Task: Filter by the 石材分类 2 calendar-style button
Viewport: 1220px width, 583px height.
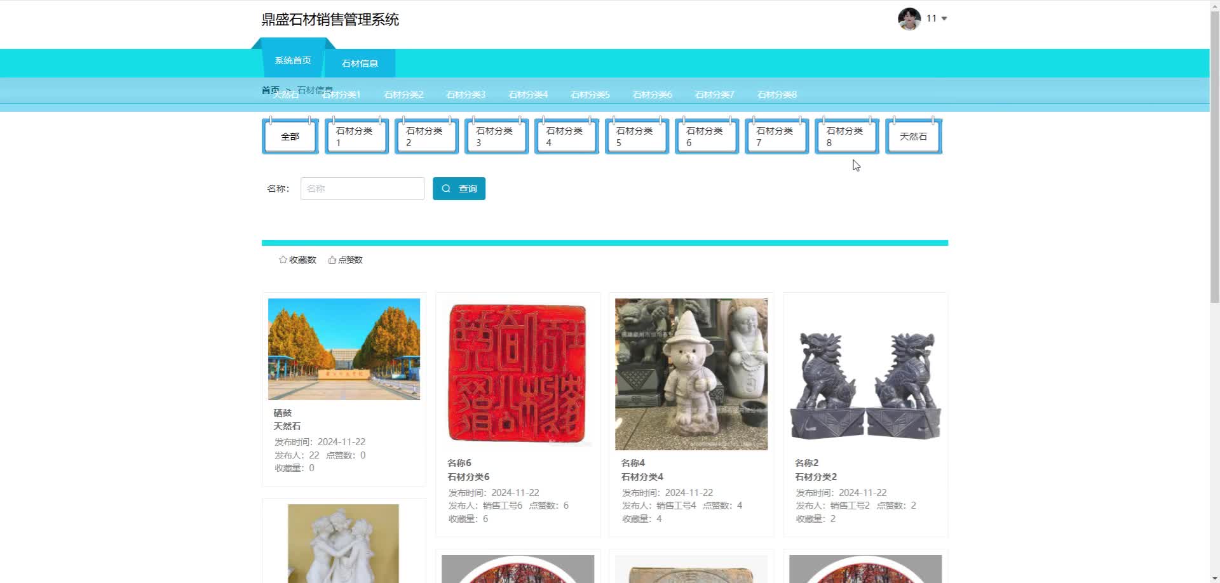Action: pyautogui.click(x=426, y=136)
